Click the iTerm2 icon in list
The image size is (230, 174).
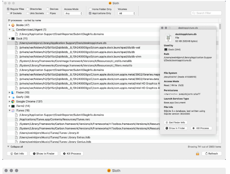[13, 106]
